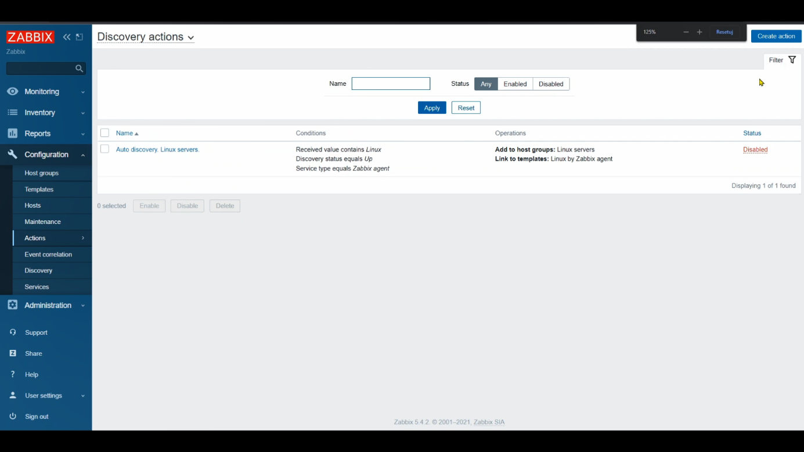The height and width of the screenshot is (452, 804).
Task: Set Status filter to Disabled
Action: (551, 84)
